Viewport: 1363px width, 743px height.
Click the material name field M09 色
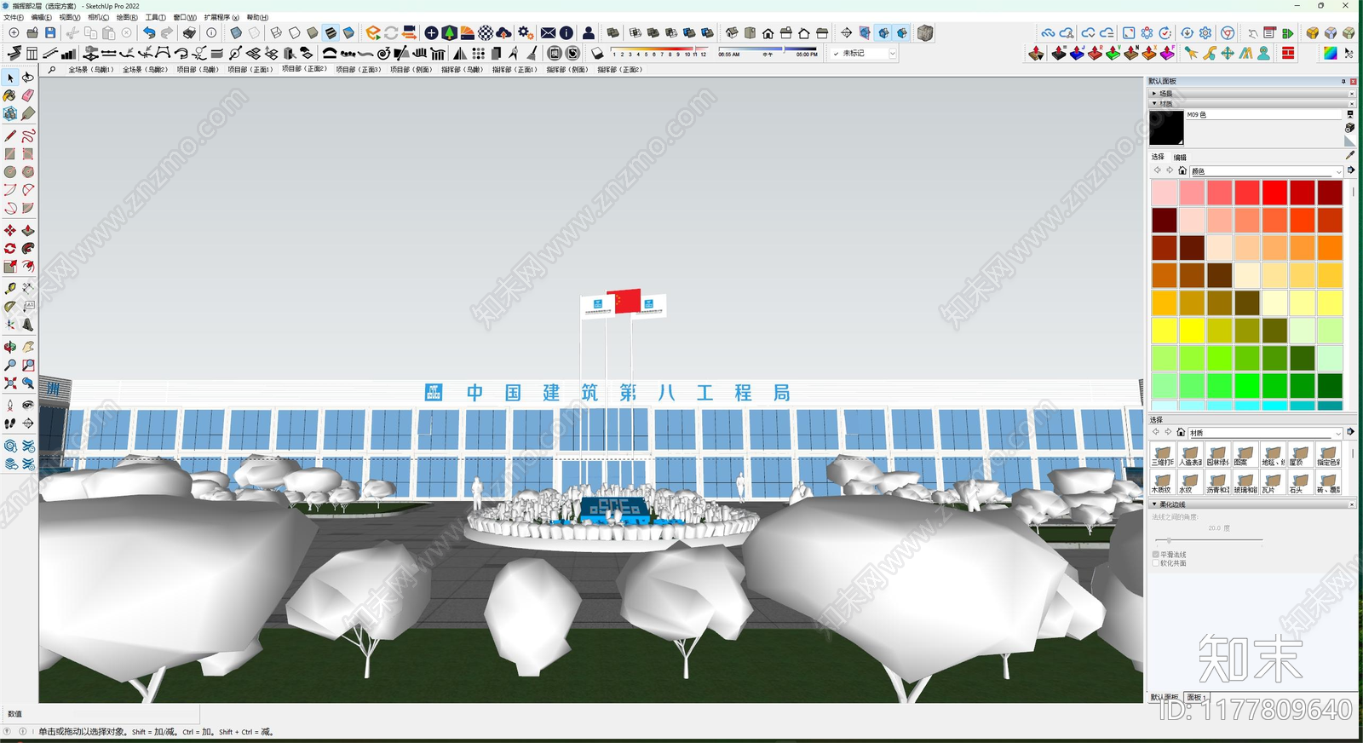pos(1263,114)
